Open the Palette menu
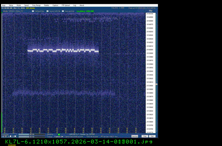Image resolution: width=222 pixels, height=146 pixels. tap(47, 5)
